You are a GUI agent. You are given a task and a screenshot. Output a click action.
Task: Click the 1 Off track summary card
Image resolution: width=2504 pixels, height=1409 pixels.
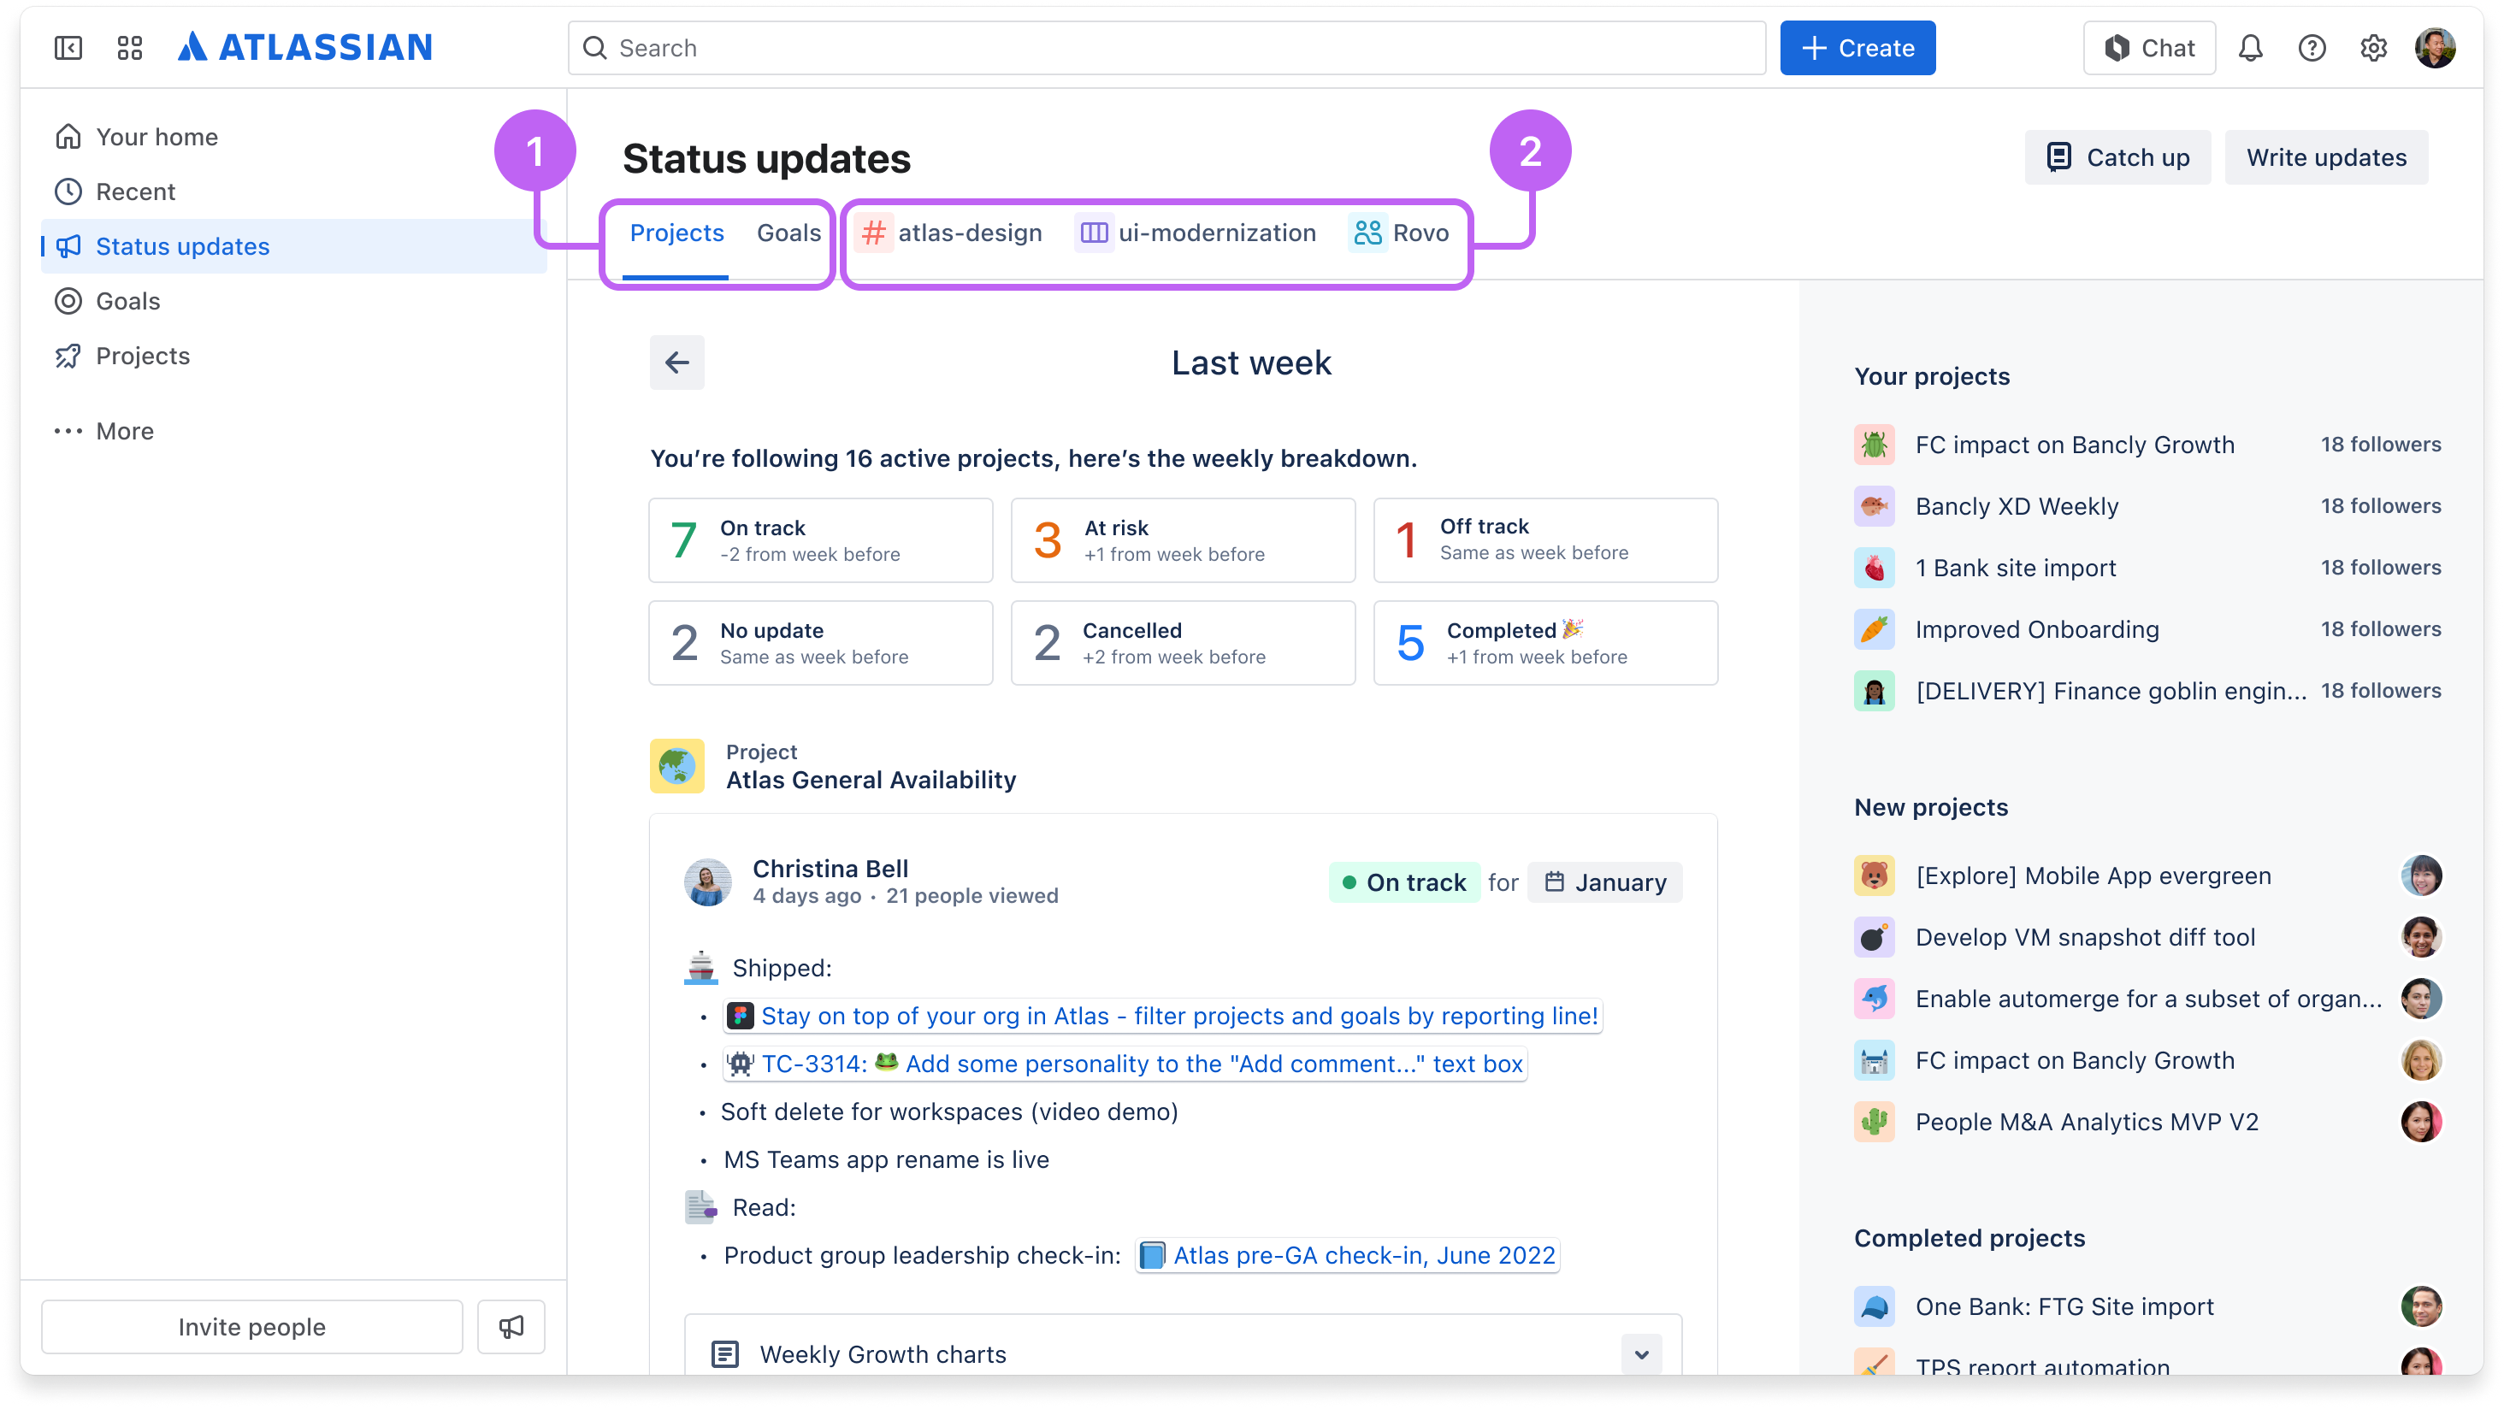coord(1545,540)
